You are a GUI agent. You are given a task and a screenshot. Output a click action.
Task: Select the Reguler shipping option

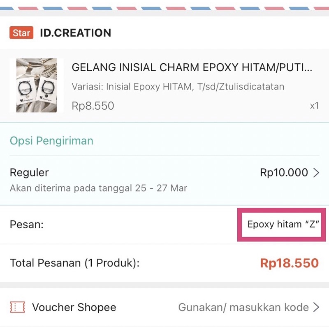[x=29, y=172]
